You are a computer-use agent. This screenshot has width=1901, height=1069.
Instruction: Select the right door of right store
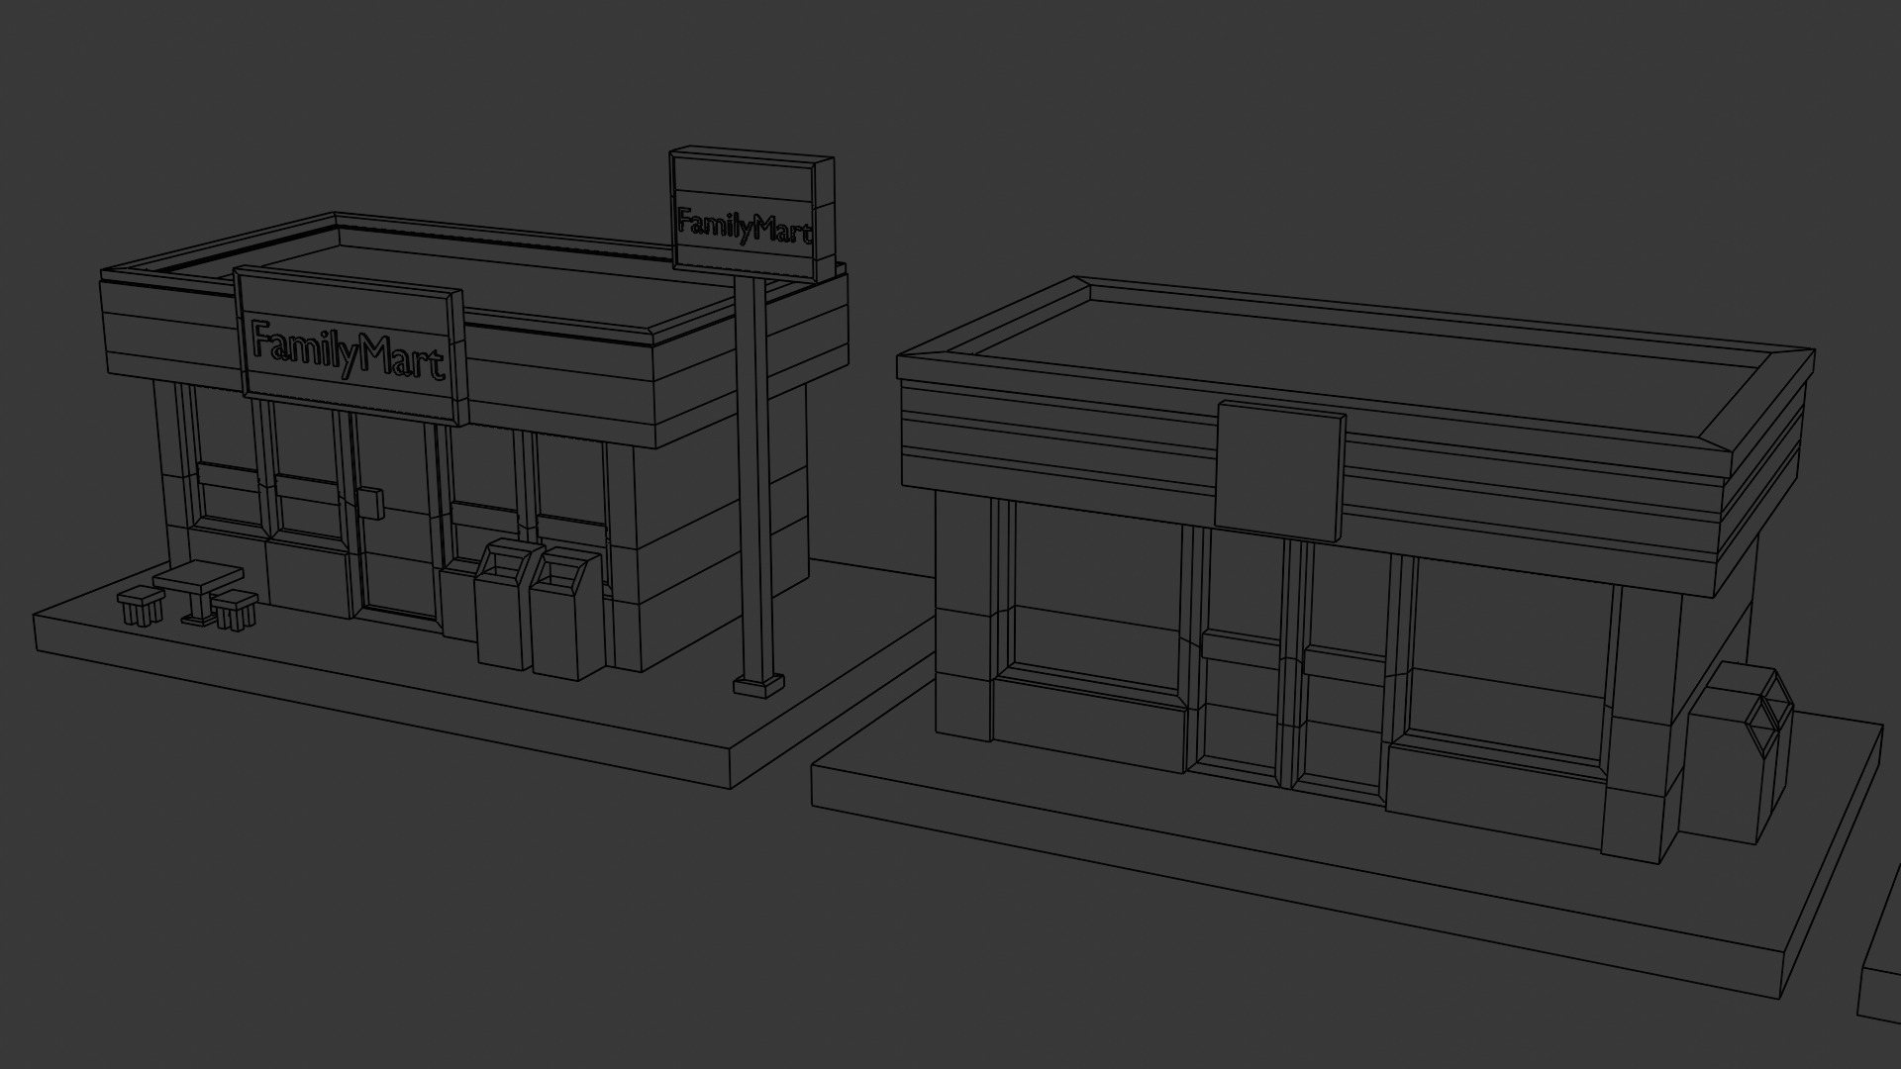(x=1345, y=673)
